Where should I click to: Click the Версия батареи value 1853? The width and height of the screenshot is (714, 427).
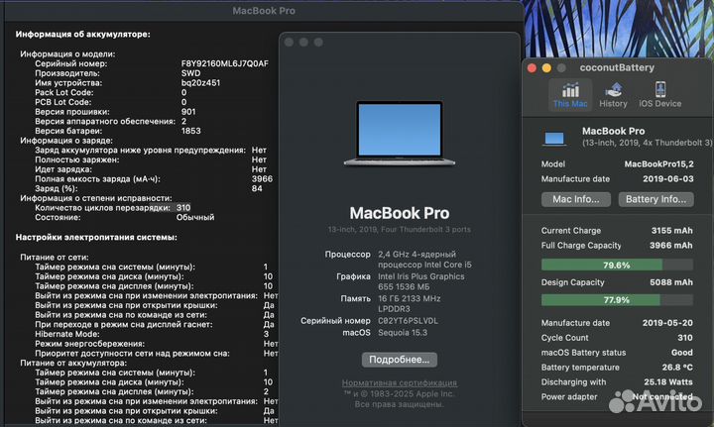pos(190,131)
